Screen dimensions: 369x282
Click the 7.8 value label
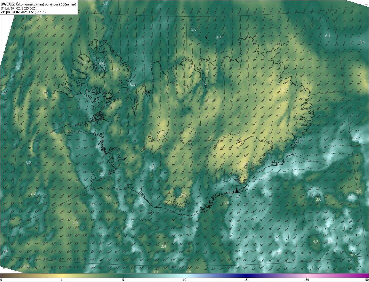[x=152, y=167]
